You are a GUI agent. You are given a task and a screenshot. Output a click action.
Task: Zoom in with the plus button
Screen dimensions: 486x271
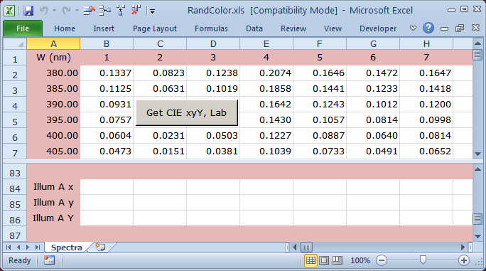click(464, 260)
